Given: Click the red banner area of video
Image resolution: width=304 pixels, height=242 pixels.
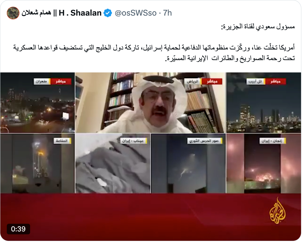Looking at the screenshot, I should click(151, 217).
